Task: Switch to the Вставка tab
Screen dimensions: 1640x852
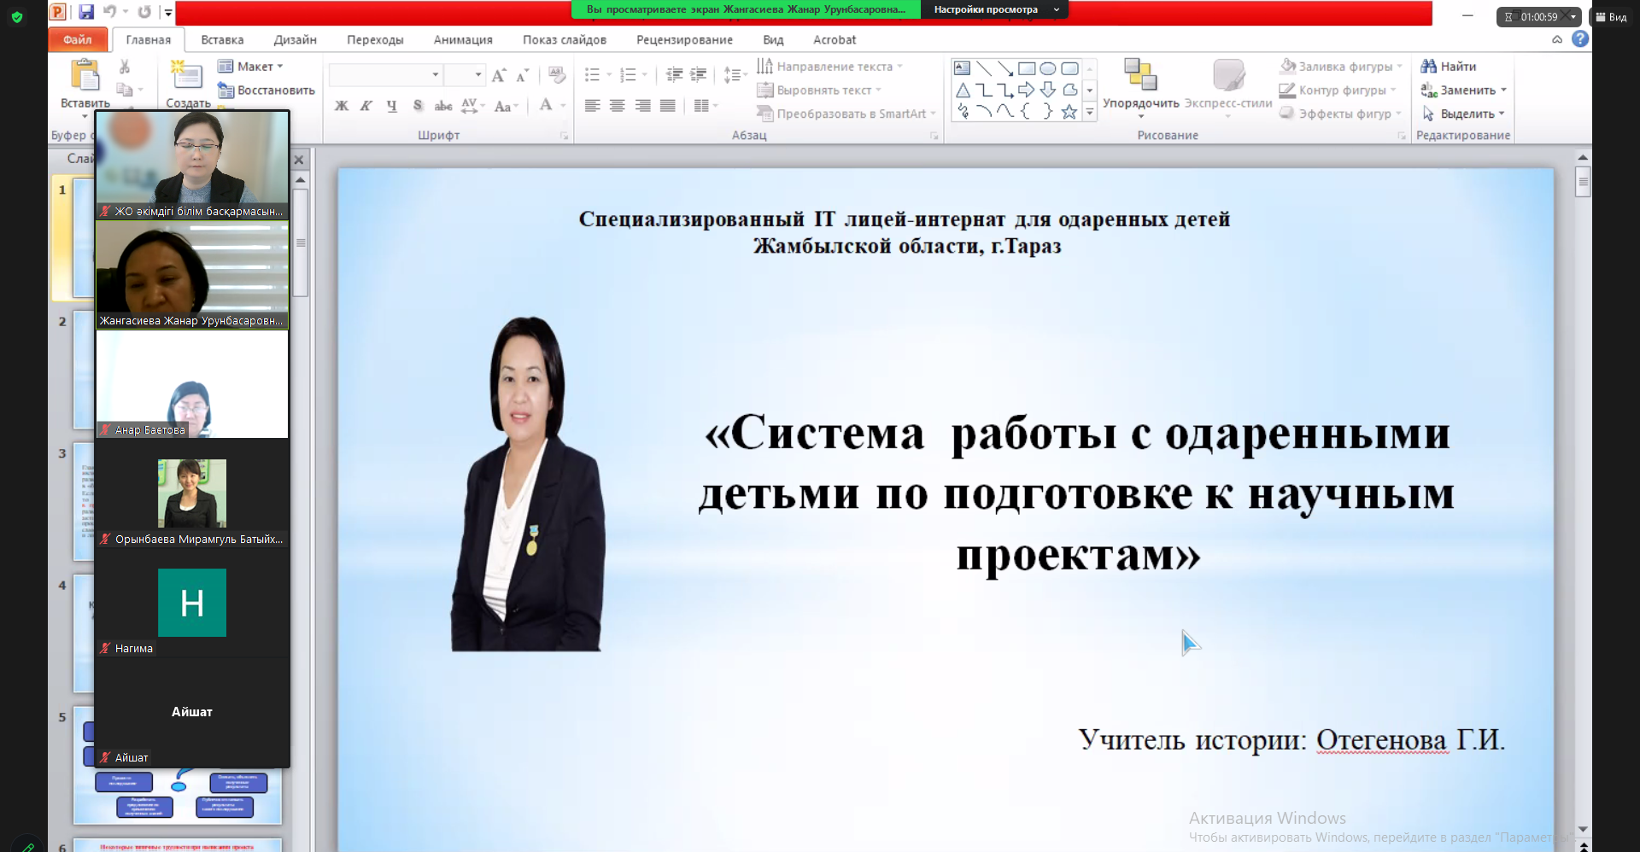Action: click(x=222, y=39)
